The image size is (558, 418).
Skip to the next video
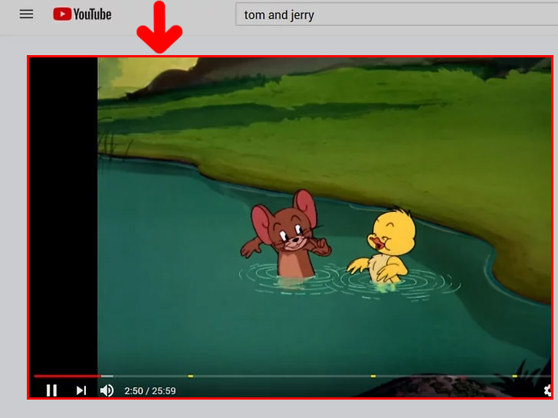[x=81, y=390]
